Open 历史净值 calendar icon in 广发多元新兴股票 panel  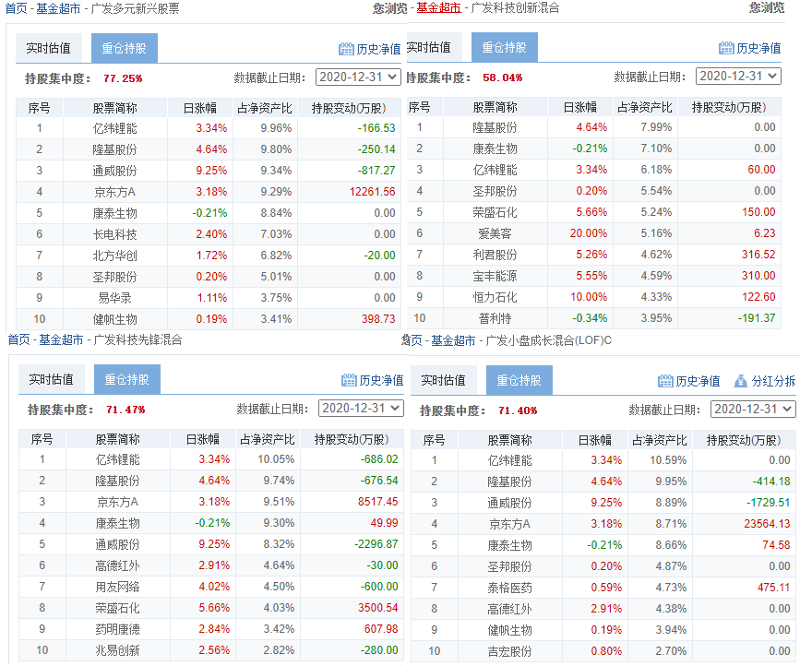pos(346,49)
